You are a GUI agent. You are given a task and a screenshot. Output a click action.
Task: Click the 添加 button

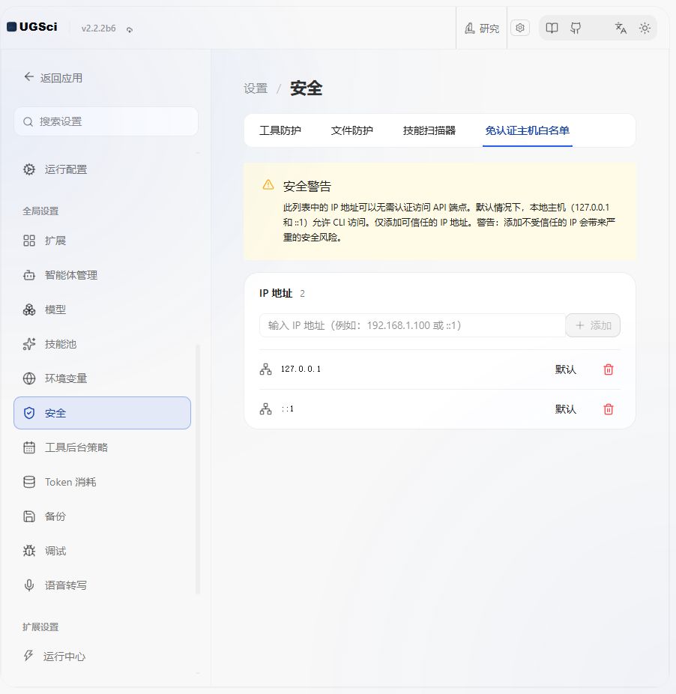coord(593,325)
